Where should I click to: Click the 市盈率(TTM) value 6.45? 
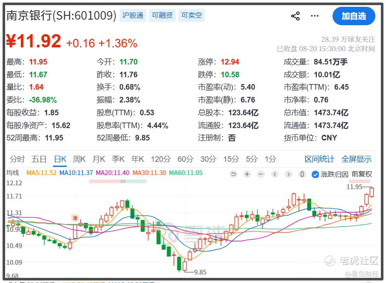[342, 87]
